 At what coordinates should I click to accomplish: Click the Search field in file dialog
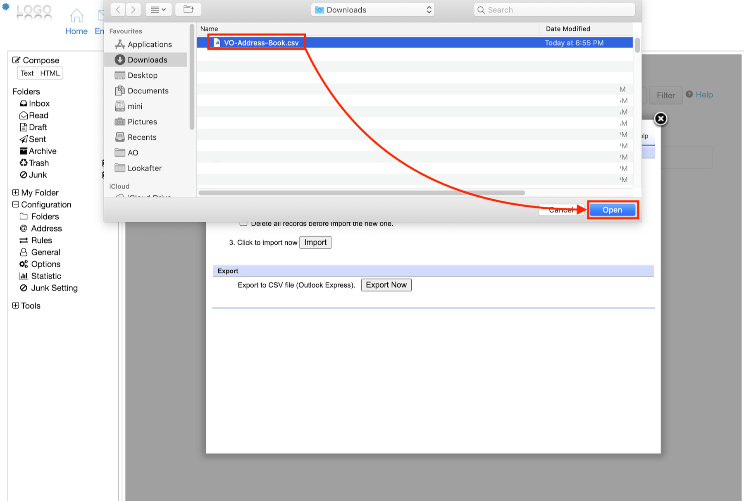554,10
